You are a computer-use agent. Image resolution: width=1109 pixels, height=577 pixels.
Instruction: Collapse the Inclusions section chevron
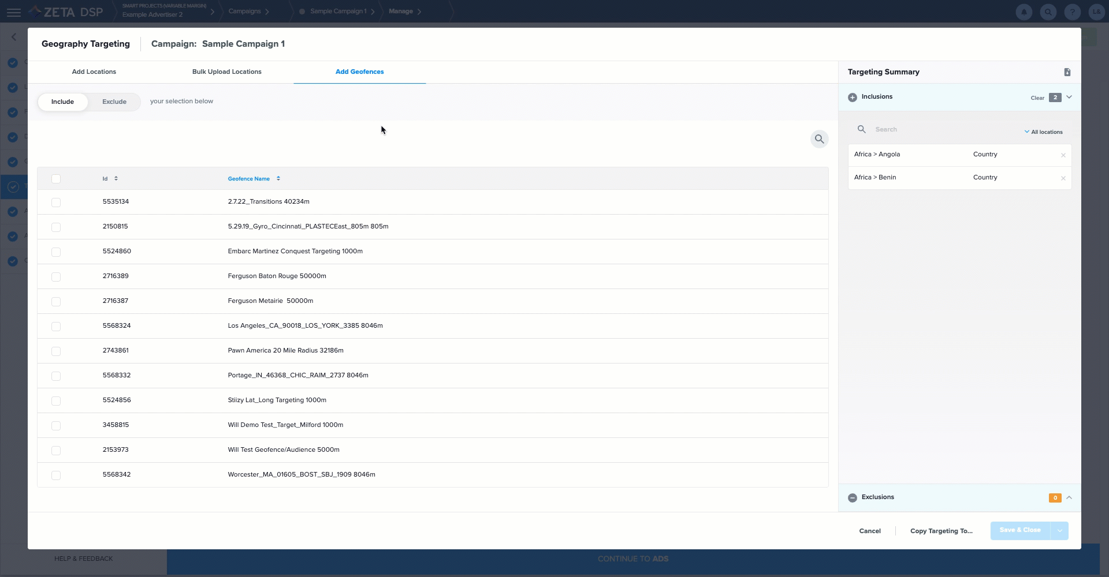click(1069, 98)
